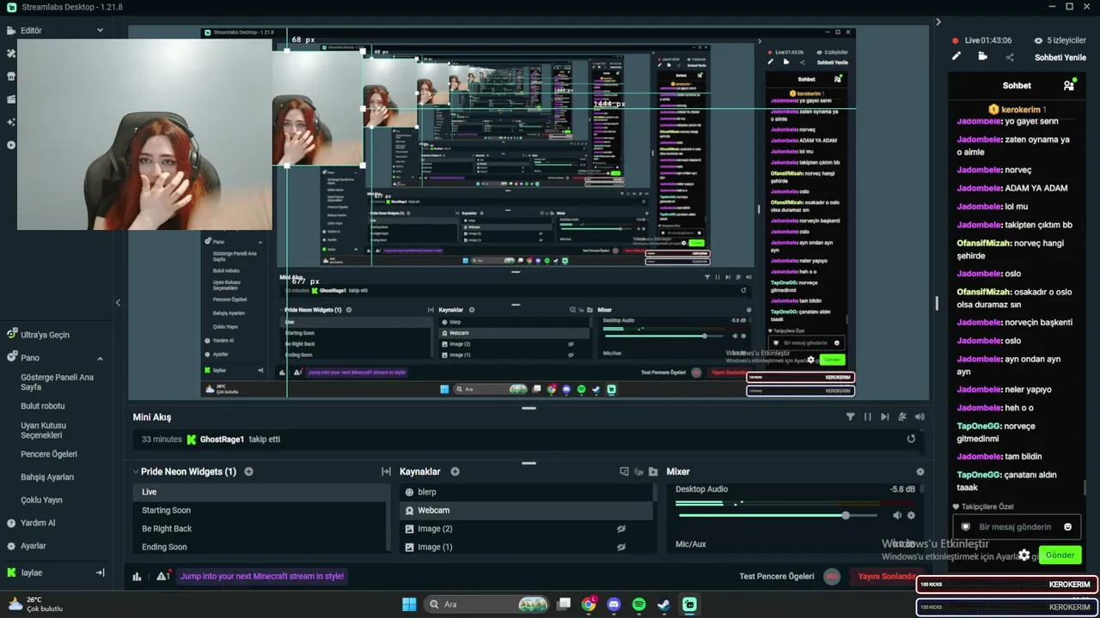1100x618 pixels.
Task: Select the Ending Soon scene
Action: (x=261, y=547)
